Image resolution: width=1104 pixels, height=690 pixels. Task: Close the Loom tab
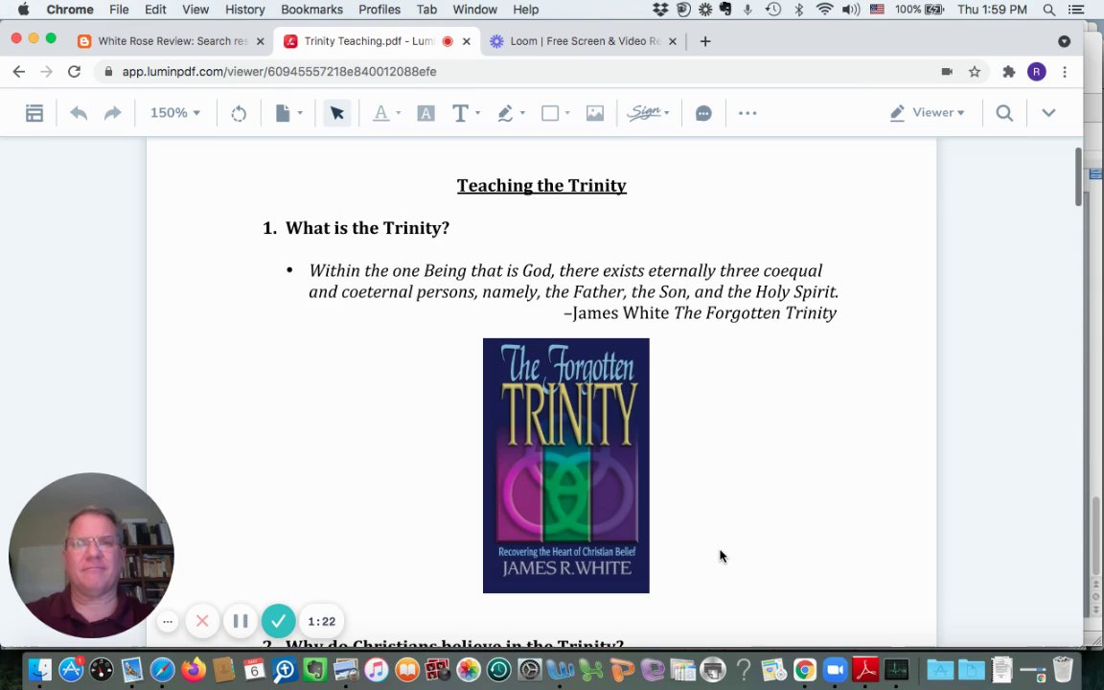pyautogui.click(x=673, y=41)
